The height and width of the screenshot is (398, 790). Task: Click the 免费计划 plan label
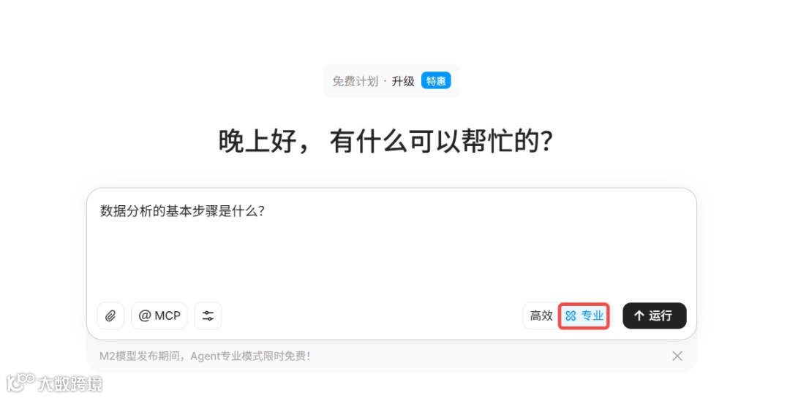[355, 82]
